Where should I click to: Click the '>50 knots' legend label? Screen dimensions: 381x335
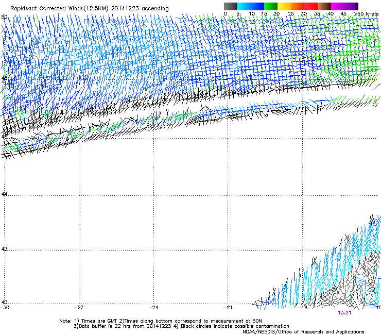tap(366, 13)
